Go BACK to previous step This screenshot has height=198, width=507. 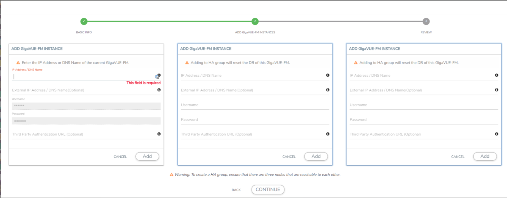click(x=236, y=190)
